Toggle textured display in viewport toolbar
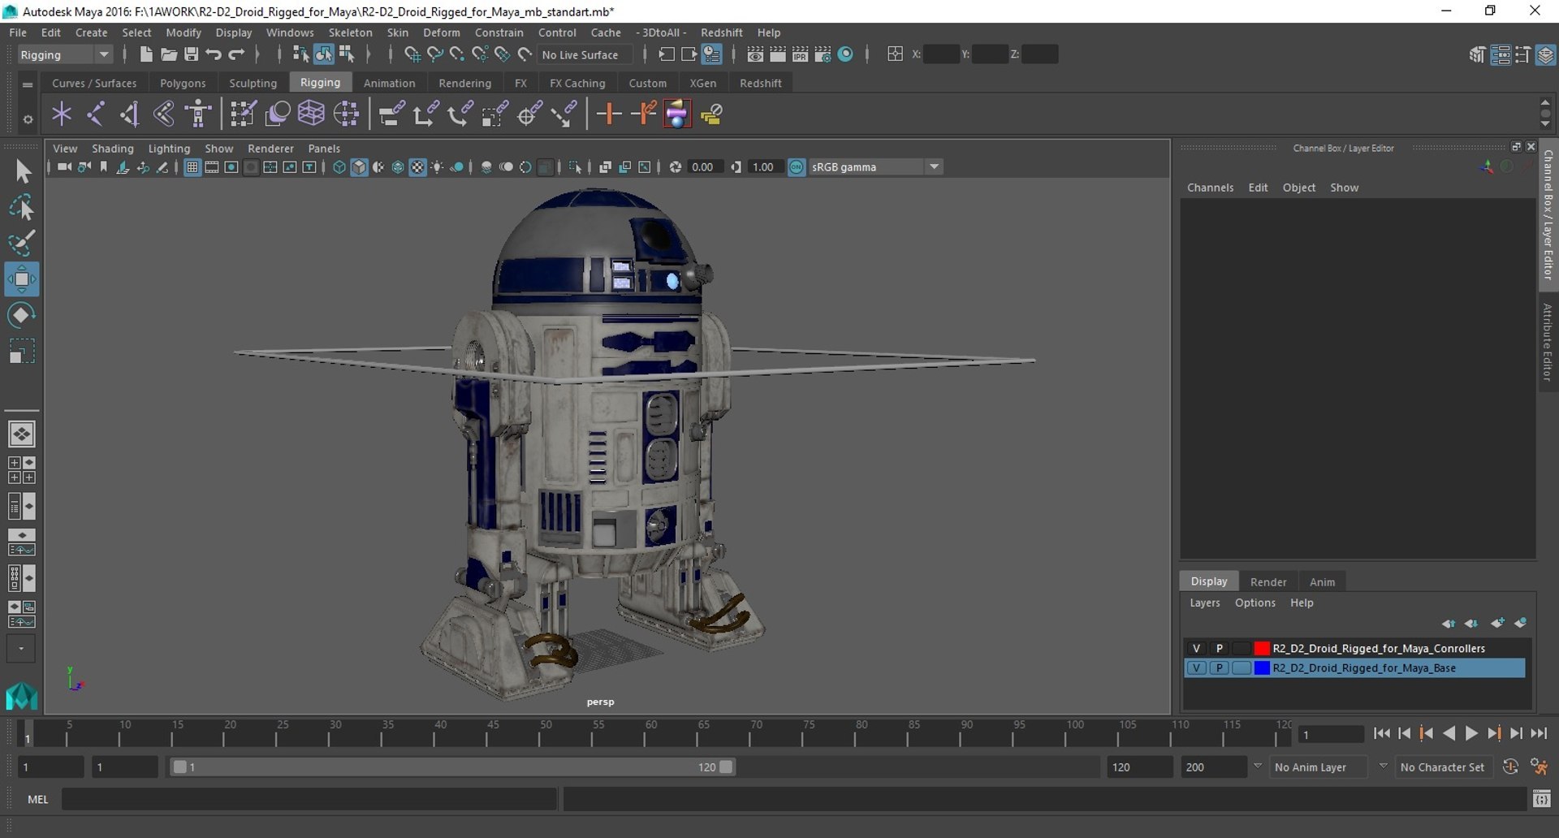Screen dimensions: 1559x838 point(417,167)
